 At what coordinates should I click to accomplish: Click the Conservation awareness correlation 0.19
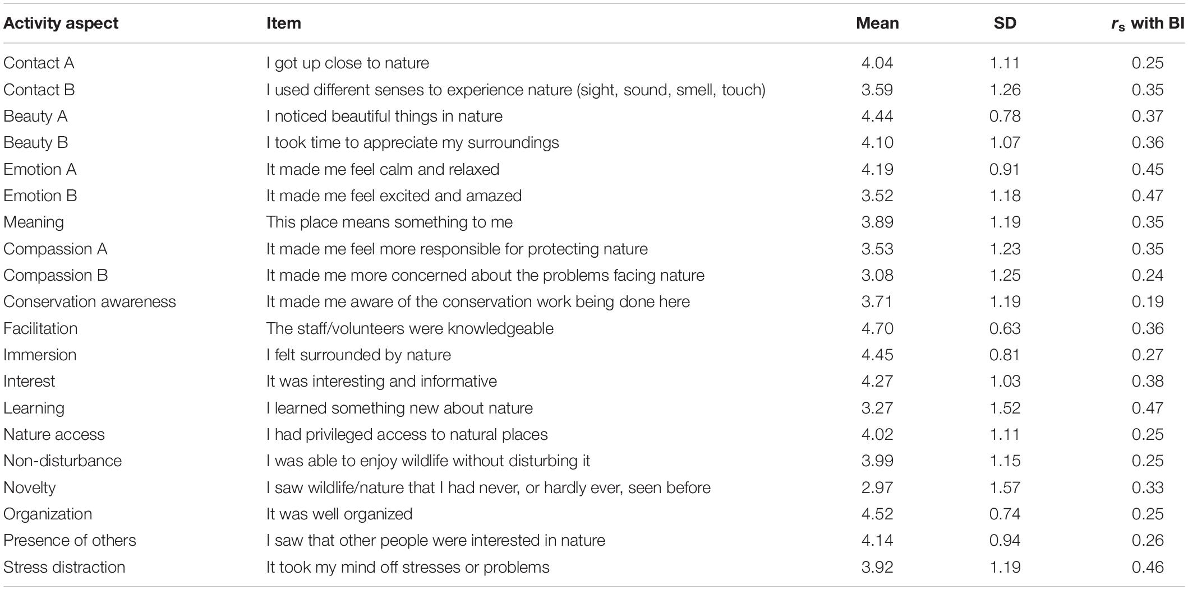pyautogui.click(x=1148, y=301)
